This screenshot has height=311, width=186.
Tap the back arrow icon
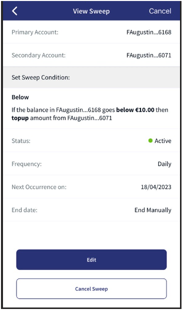point(14,11)
